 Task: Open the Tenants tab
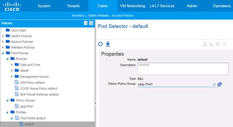pyautogui.click(x=73, y=6)
